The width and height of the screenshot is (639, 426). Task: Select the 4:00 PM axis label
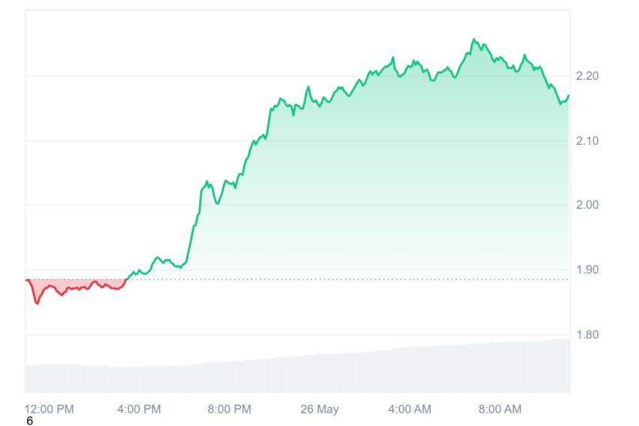tap(139, 409)
